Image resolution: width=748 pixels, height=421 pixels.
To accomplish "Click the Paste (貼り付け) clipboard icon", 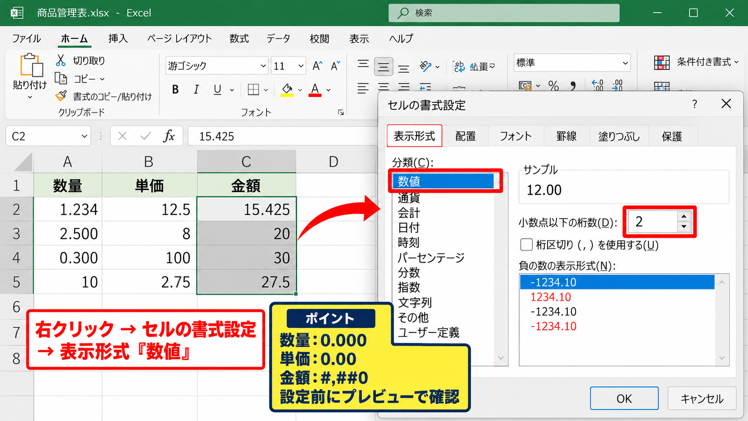I will (31, 66).
